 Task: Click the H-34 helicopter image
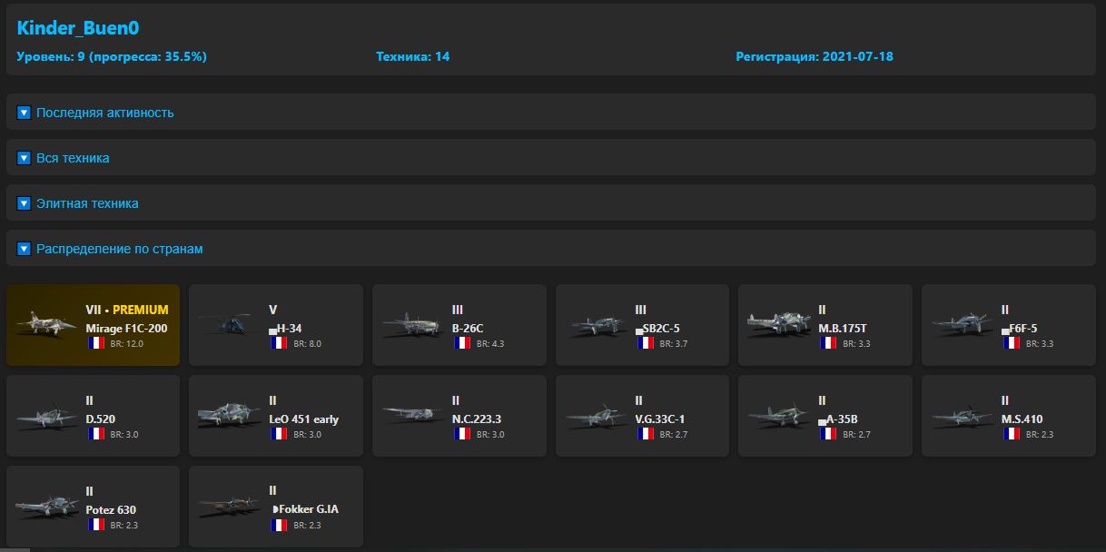point(223,324)
